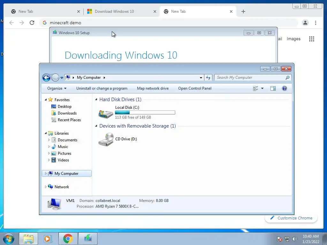Expand My Computer tree node
Viewport: 327px width, 245px height.
pos(46,173)
